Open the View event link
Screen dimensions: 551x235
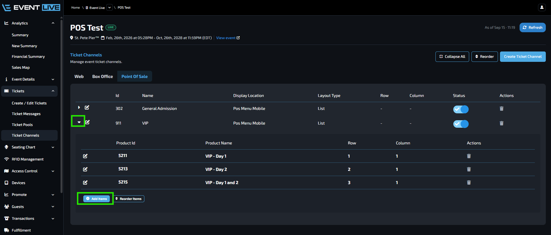[x=228, y=38]
